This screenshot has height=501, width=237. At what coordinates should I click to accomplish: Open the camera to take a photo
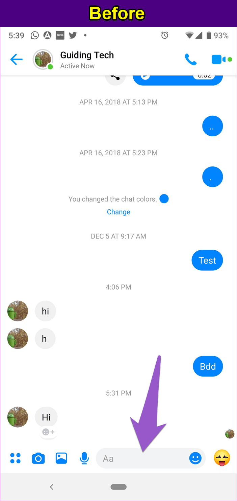[x=38, y=458]
